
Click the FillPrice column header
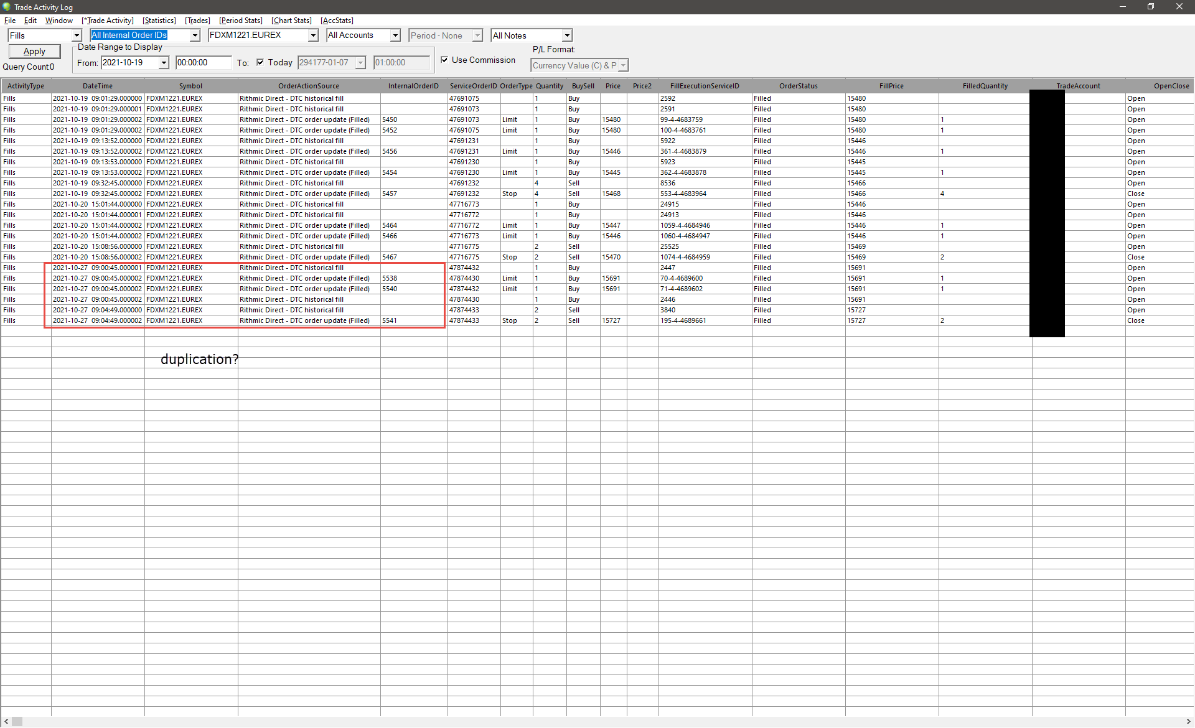click(891, 86)
